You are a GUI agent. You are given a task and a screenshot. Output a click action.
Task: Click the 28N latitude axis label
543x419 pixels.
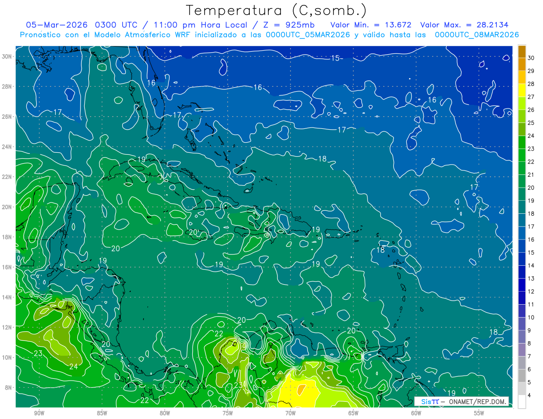pyautogui.click(x=7, y=86)
